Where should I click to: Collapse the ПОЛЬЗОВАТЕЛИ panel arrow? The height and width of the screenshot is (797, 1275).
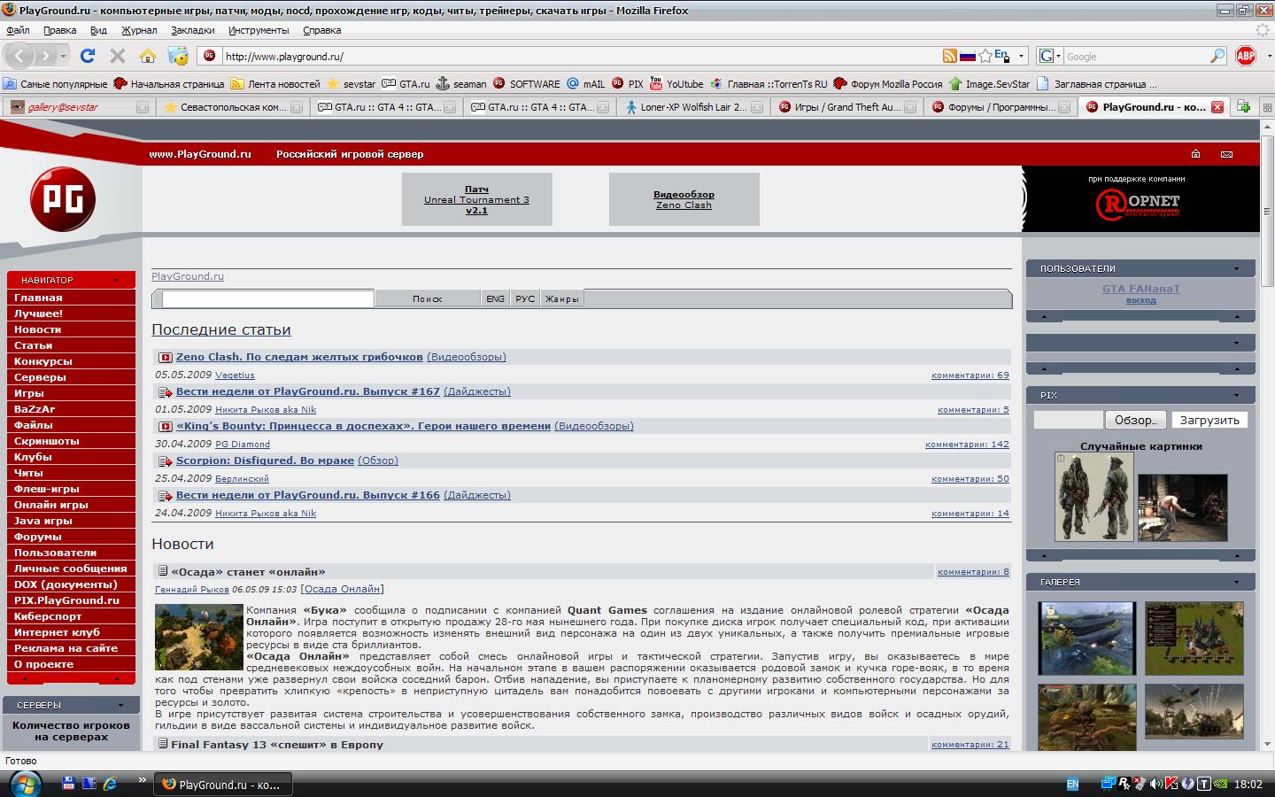tap(1237, 268)
